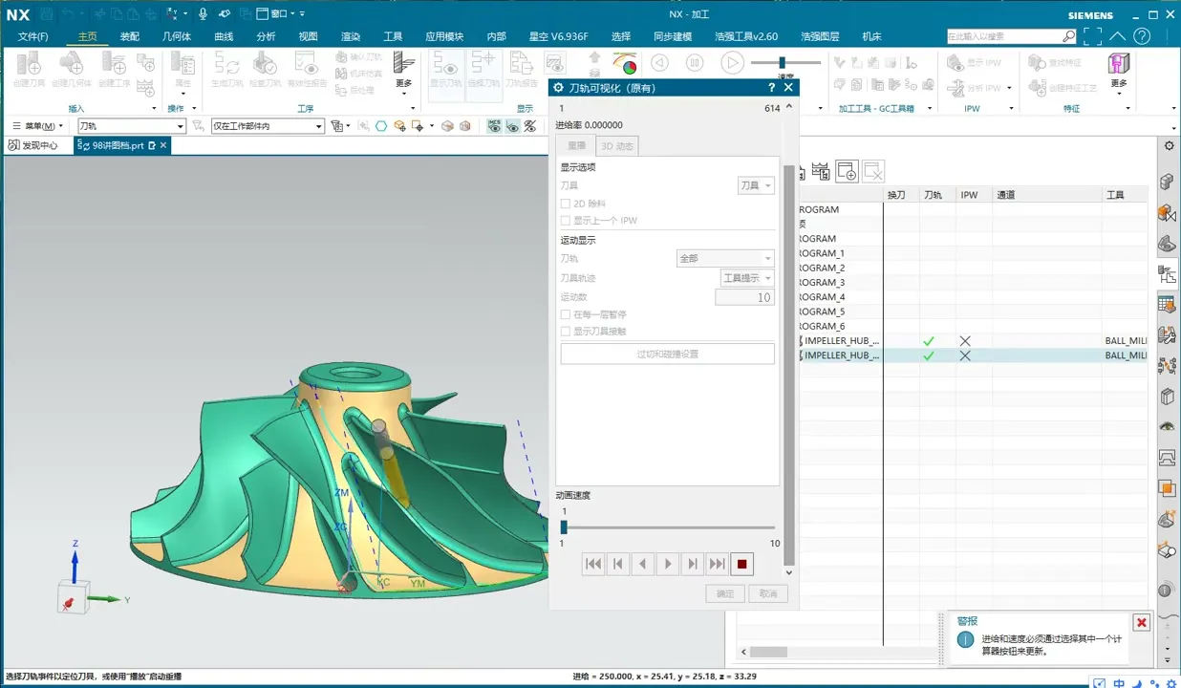Toggle the 2D 除料 checkbox

point(566,204)
